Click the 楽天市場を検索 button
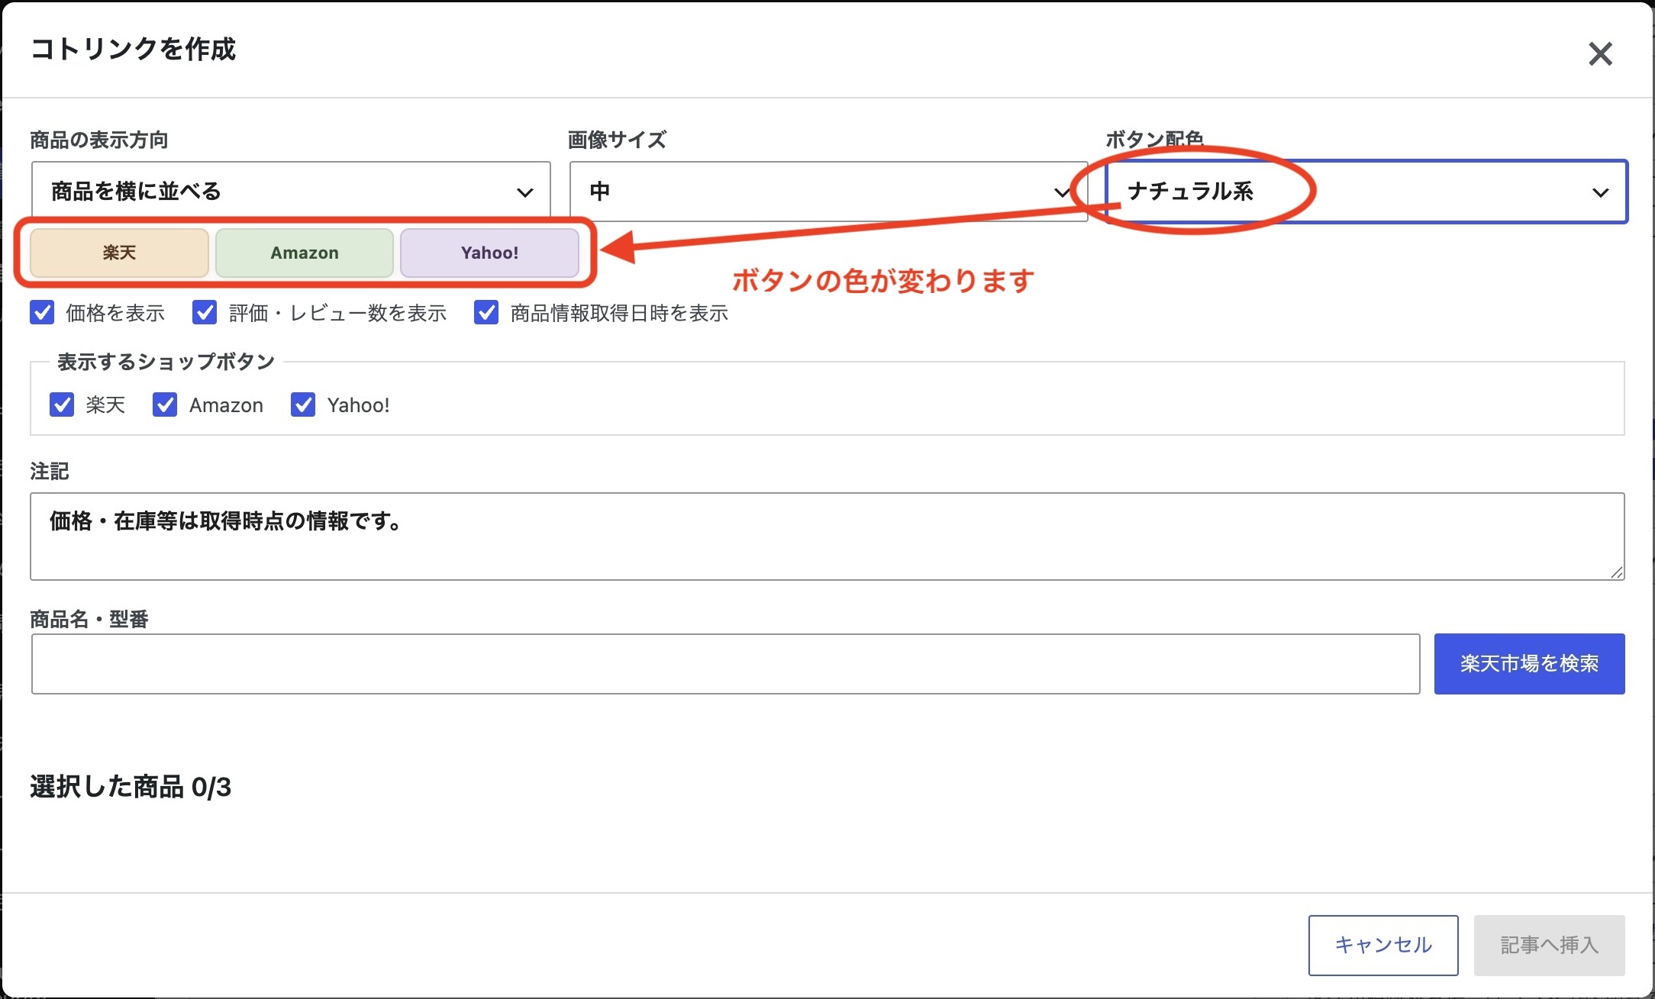This screenshot has width=1655, height=999. (x=1529, y=664)
